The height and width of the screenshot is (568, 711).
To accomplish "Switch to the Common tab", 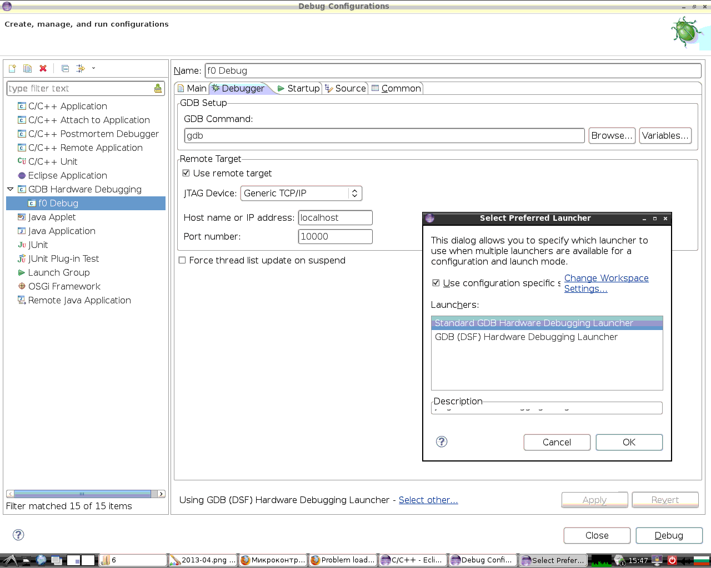I will [396, 88].
